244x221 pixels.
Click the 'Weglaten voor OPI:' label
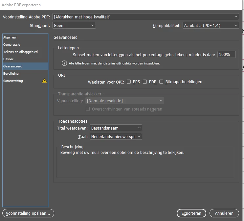tap(106, 82)
